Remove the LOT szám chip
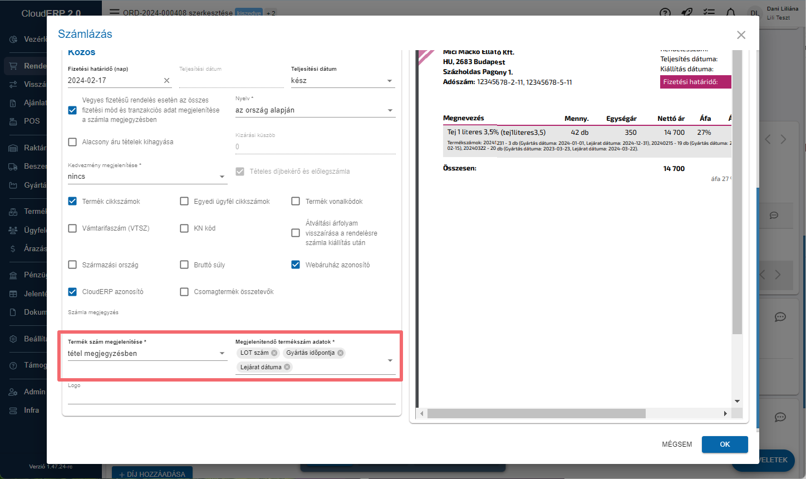The width and height of the screenshot is (806, 479). (x=274, y=353)
